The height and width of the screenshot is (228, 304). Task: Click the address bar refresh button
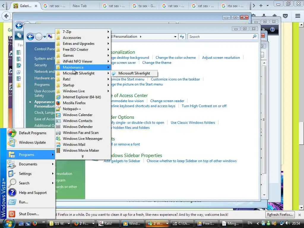pyautogui.click(x=182, y=37)
